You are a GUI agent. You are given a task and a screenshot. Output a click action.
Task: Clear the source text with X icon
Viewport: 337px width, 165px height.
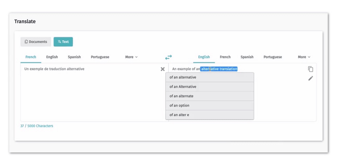(x=163, y=69)
